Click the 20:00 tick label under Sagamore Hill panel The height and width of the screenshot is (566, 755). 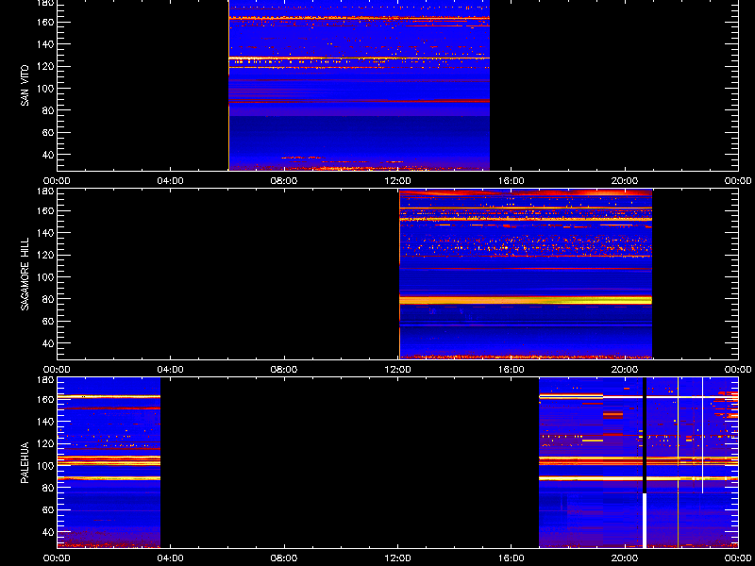point(625,370)
